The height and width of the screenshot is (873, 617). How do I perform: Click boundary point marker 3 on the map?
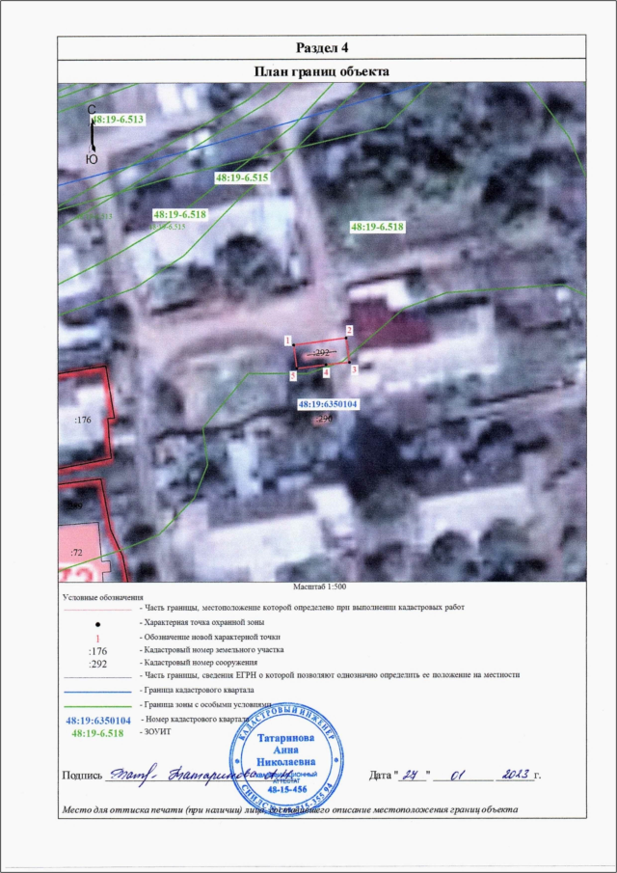354,368
